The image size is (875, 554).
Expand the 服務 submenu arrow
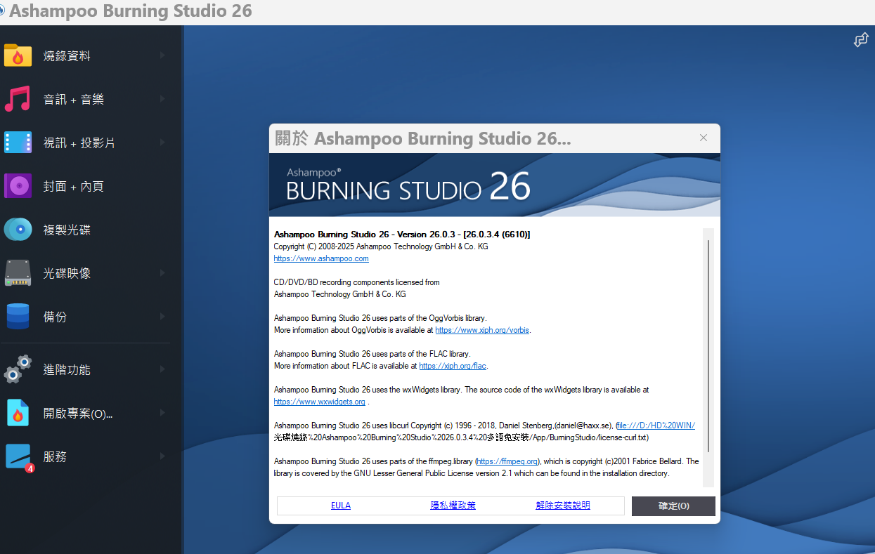[162, 456]
